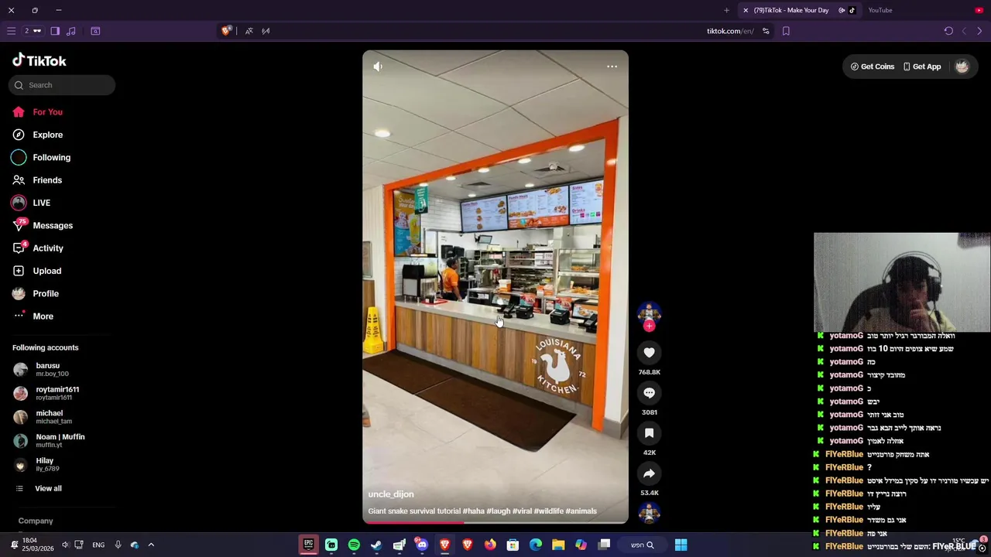Viewport: 991px width, 557px height.
Task: Switch the ENG input language
Action: 98,545
